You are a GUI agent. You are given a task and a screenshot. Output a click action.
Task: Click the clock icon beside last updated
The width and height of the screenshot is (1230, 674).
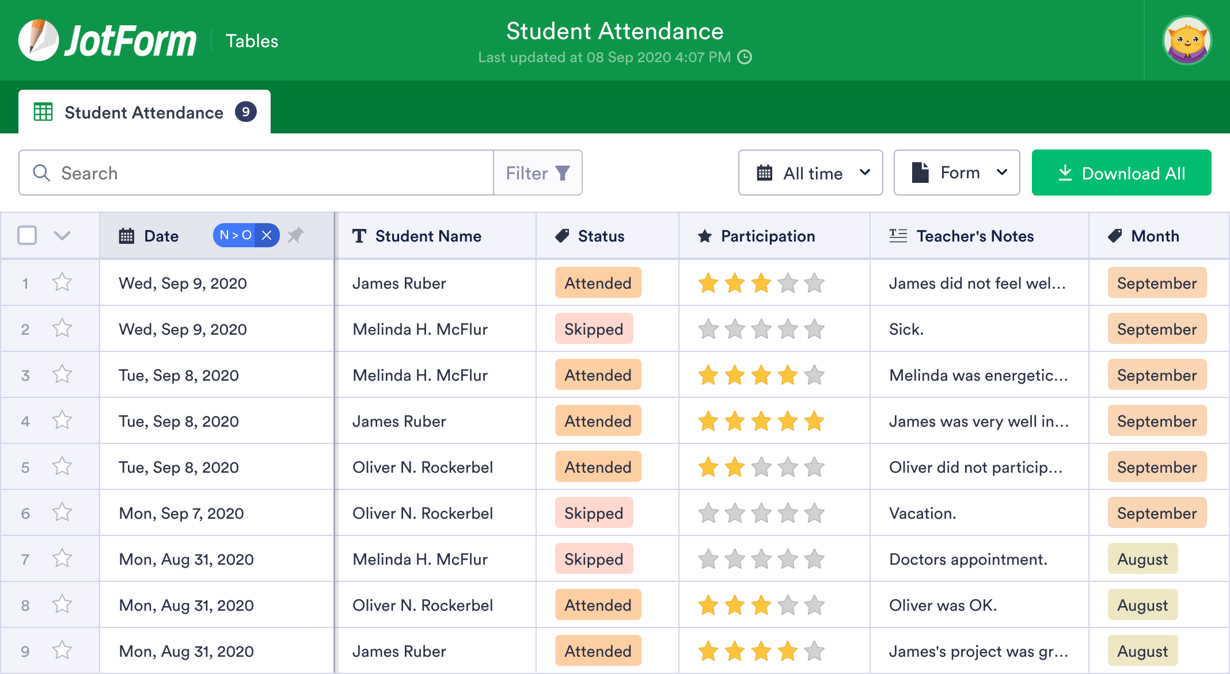click(745, 57)
